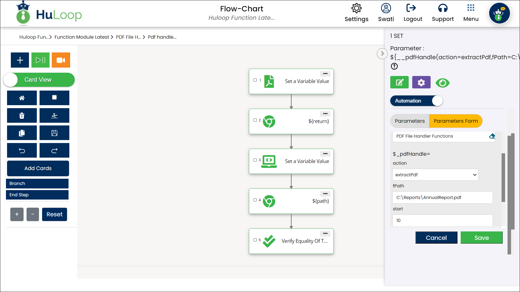The width and height of the screenshot is (520, 292).
Task: Save flow with floppy disk icon
Action: (54, 133)
